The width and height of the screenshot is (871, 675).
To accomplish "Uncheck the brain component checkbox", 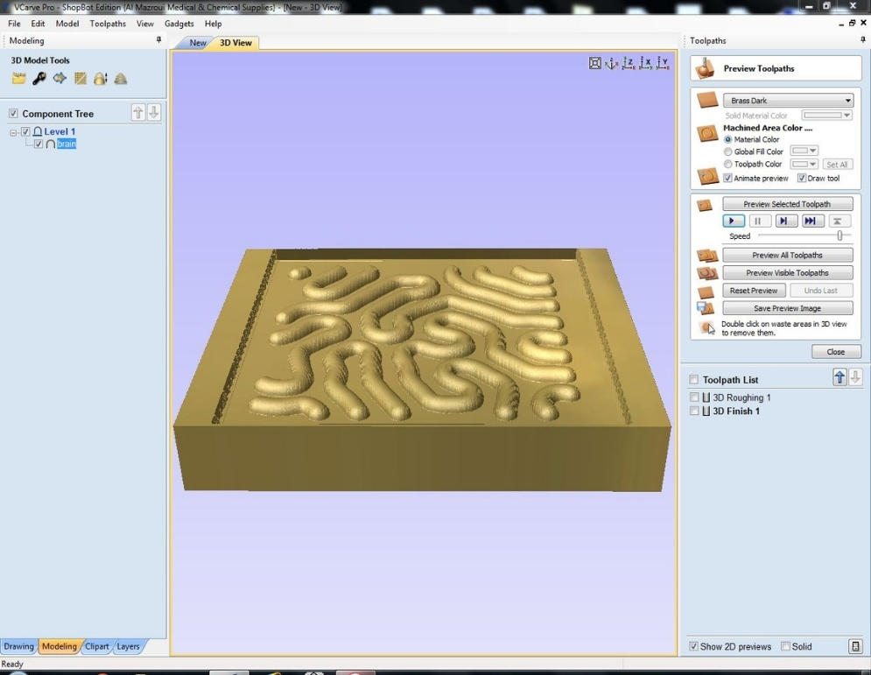I will [x=39, y=144].
